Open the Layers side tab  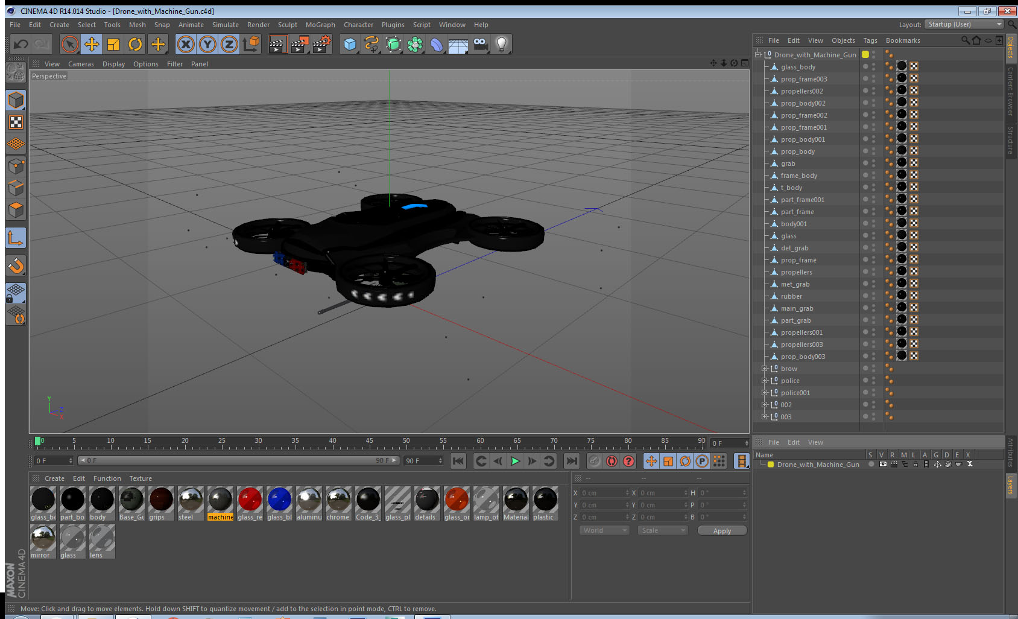tap(1011, 484)
